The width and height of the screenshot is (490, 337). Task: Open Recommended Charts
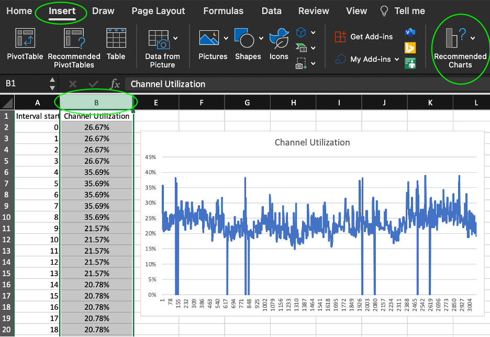coord(460,48)
